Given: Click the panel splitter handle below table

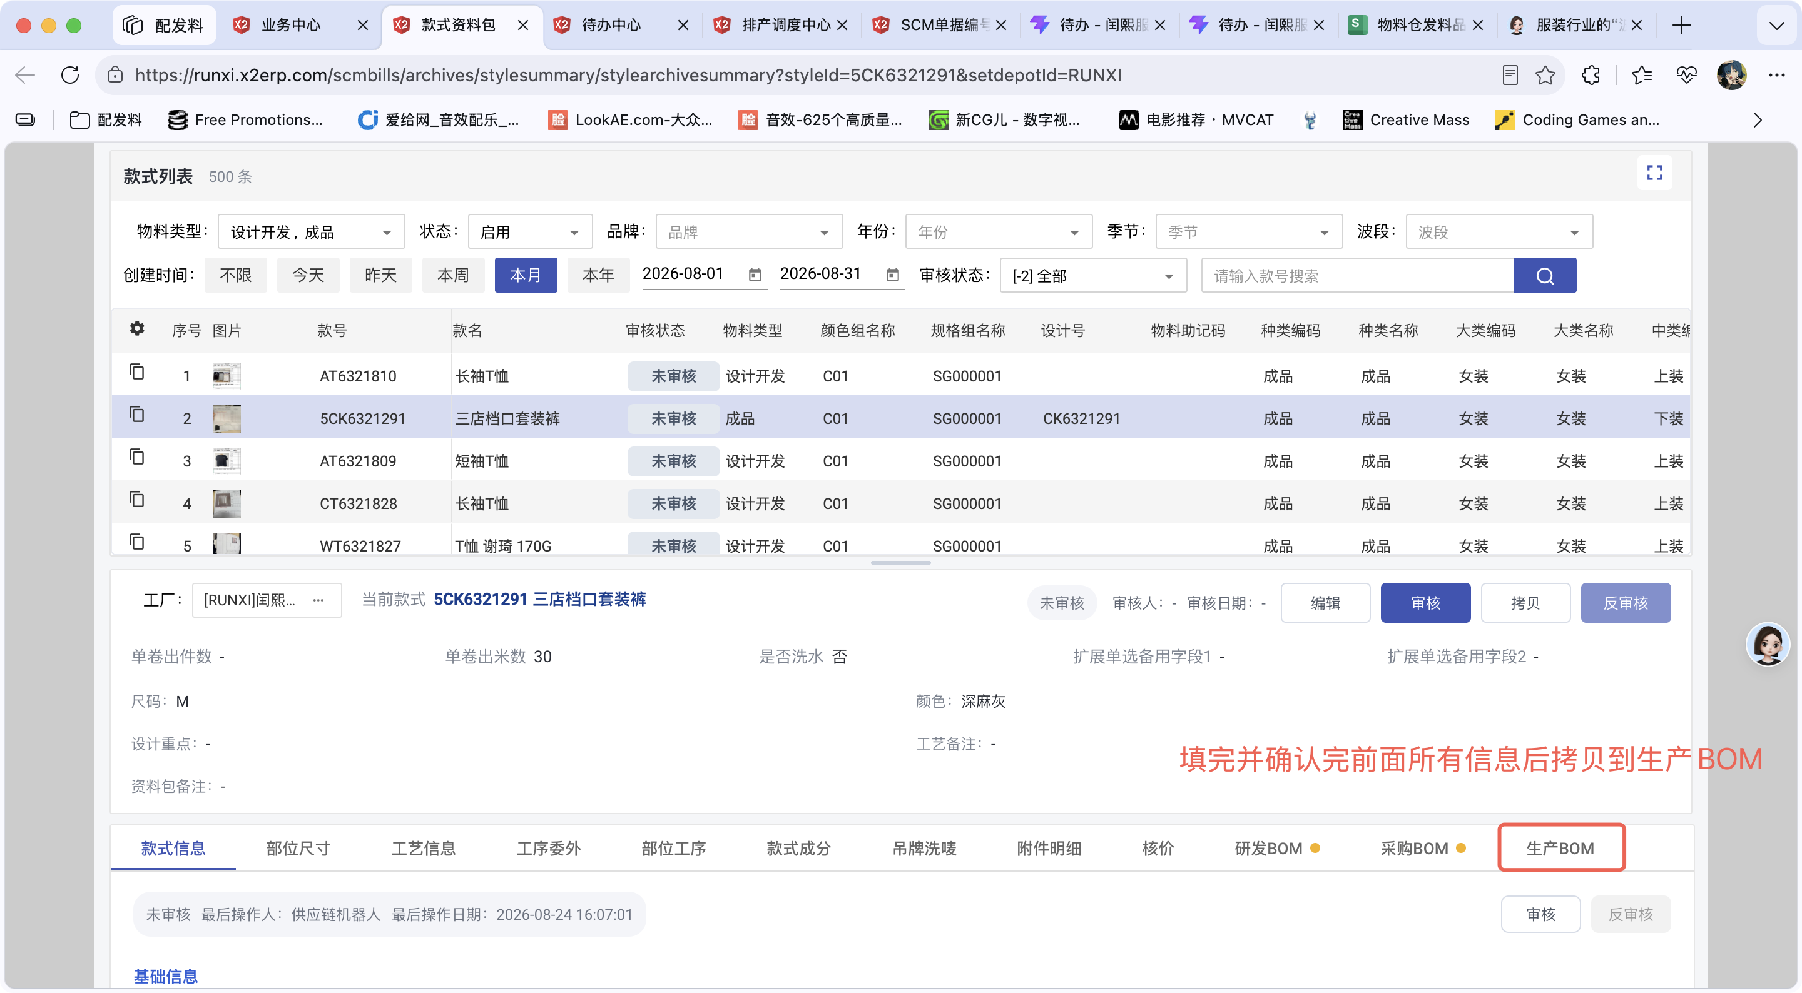Looking at the screenshot, I should [901, 563].
